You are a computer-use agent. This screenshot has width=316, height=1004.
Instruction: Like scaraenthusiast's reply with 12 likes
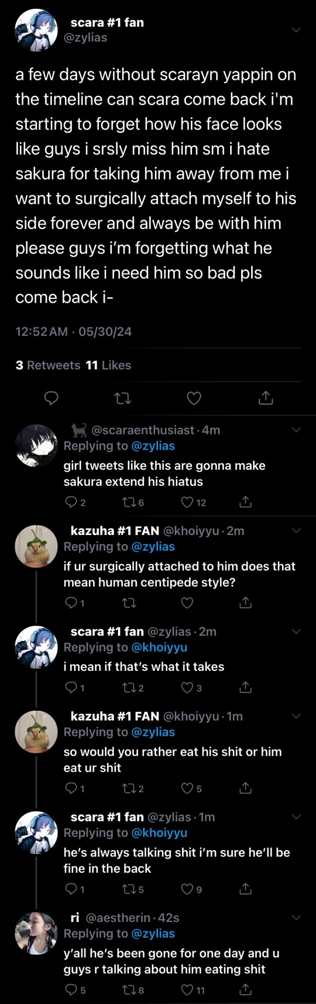187,503
